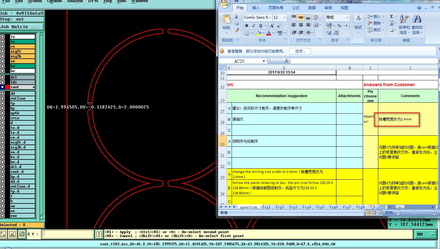Viewport: 440px width, 249px height.
Task: Click the 选项 button in the security warning
Action: tap(300, 51)
